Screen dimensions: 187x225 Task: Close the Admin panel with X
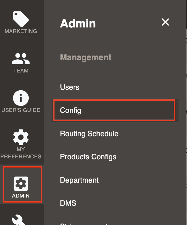pyautogui.click(x=165, y=22)
